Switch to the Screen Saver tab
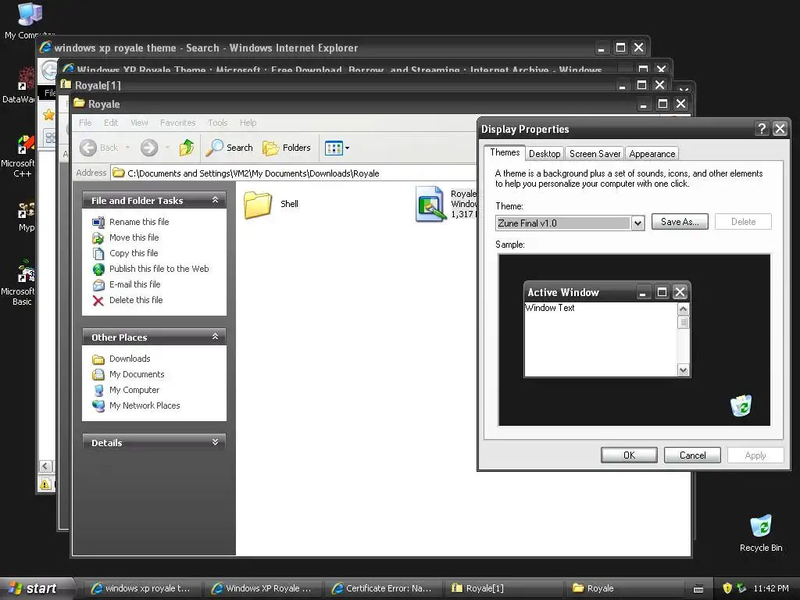This screenshot has height=600, width=800. (x=595, y=154)
